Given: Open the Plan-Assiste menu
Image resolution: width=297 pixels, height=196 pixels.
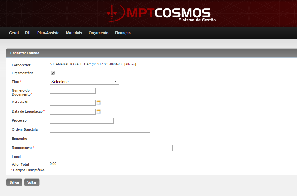Looking at the screenshot, I should [48, 33].
